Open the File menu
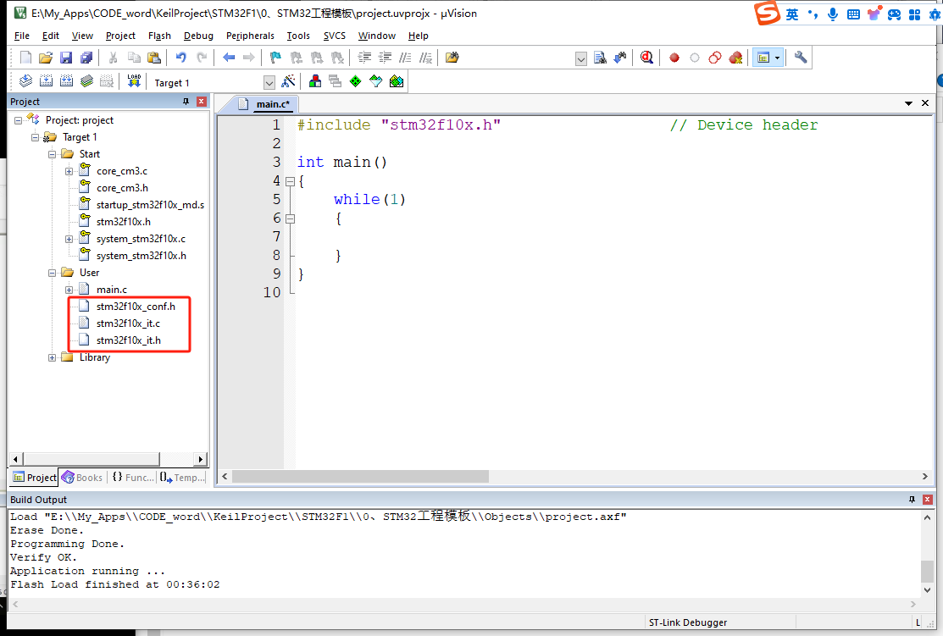 22,36
